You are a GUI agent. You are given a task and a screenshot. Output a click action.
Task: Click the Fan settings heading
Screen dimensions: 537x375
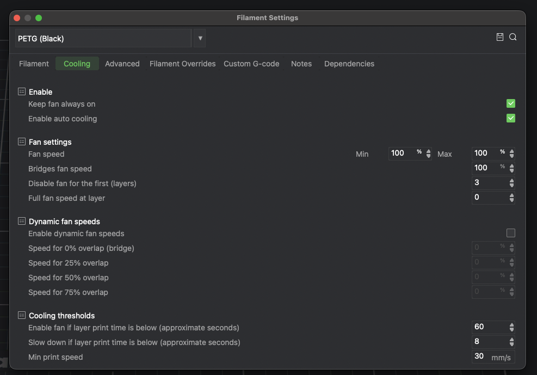coord(50,142)
